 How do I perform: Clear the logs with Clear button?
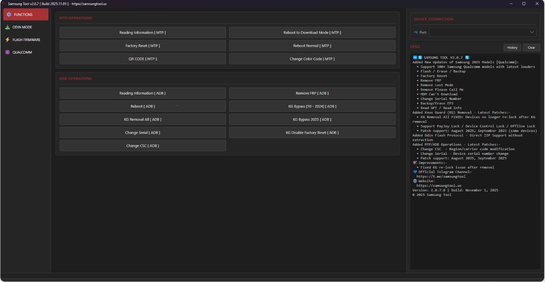(x=531, y=48)
